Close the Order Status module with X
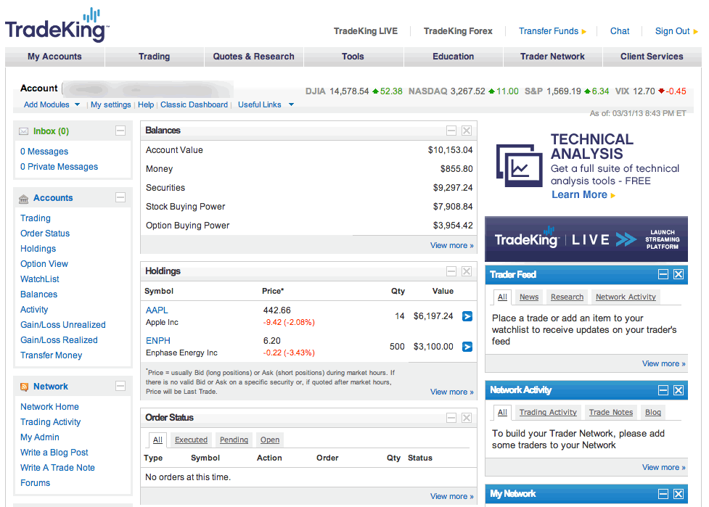709x507 pixels. 467,418
